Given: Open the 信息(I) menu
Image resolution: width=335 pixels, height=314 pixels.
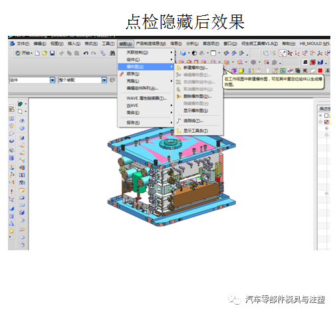Looking at the screenshot, I should pyautogui.click(x=176, y=44).
